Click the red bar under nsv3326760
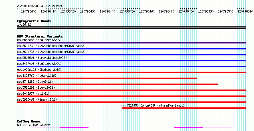The height and width of the screenshot is (131, 254). [x=107, y=78]
